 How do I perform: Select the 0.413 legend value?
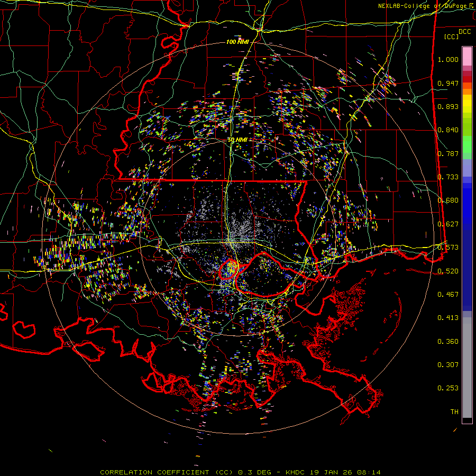pos(448,317)
